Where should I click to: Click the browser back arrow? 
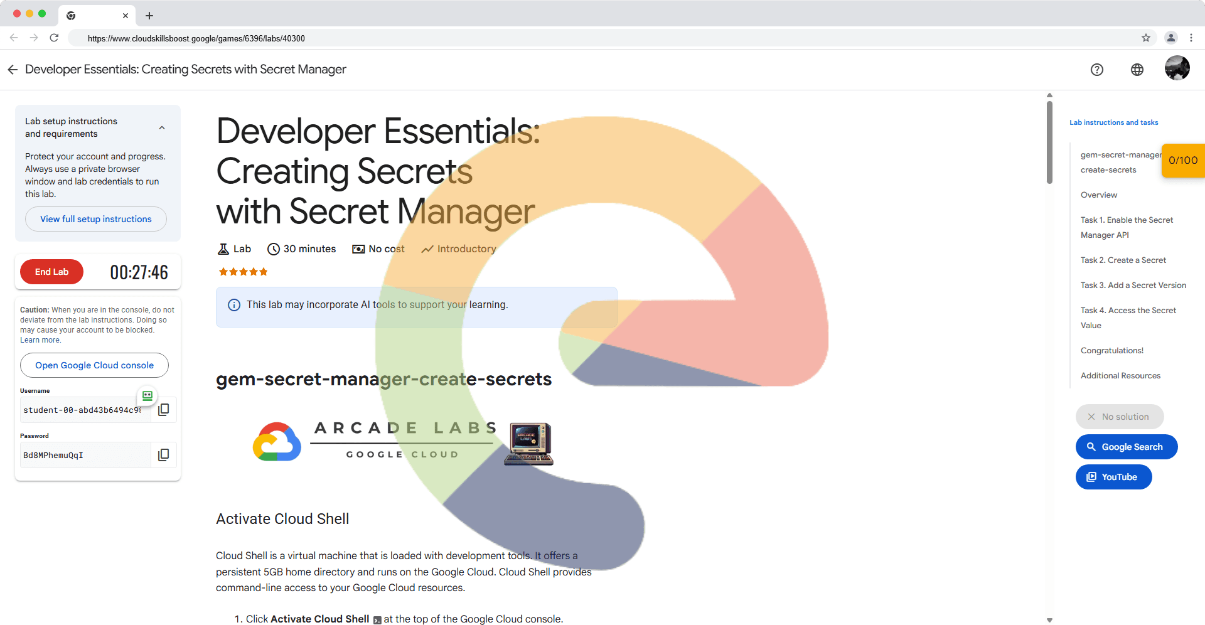(x=14, y=38)
